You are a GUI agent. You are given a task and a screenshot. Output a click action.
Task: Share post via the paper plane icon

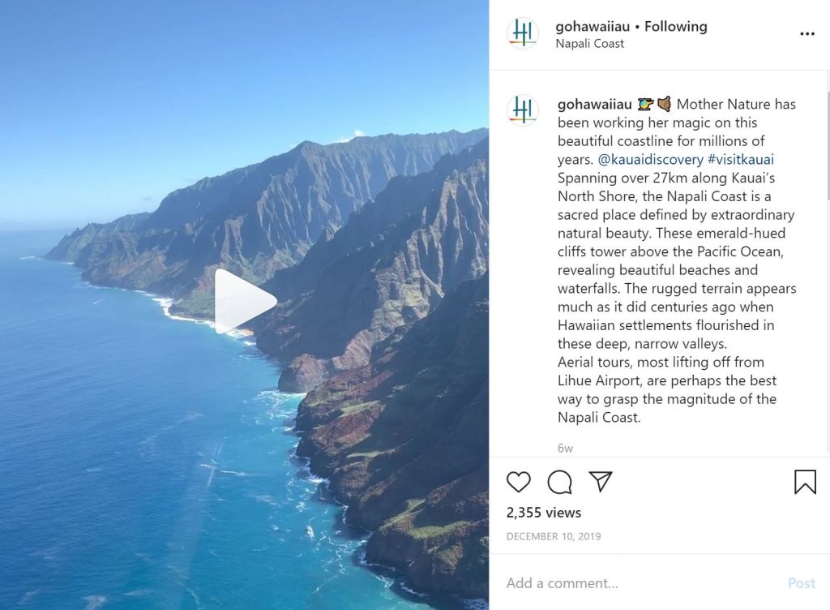pos(601,481)
